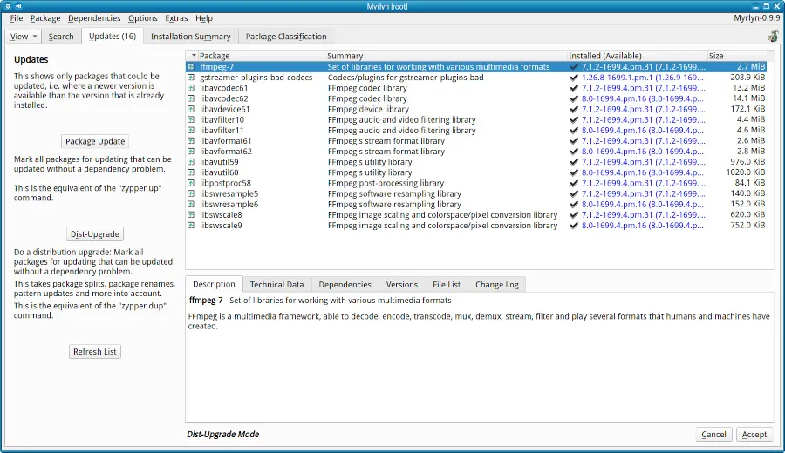The height and width of the screenshot is (453, 785).
Task: Click the sort arrow on Package column header
Action: (x=194, y=56)
